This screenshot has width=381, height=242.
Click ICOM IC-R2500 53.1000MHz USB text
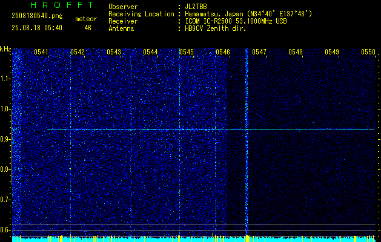point(236,21)
